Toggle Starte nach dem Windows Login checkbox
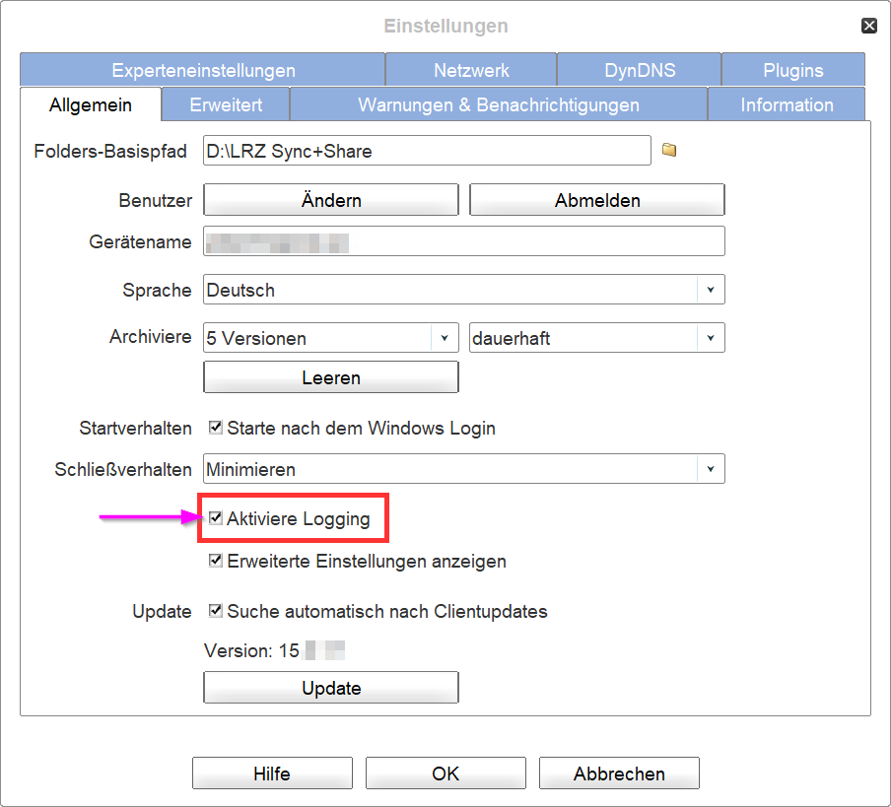Viewport: 891px width, 807px height. (x=216, y=429)
